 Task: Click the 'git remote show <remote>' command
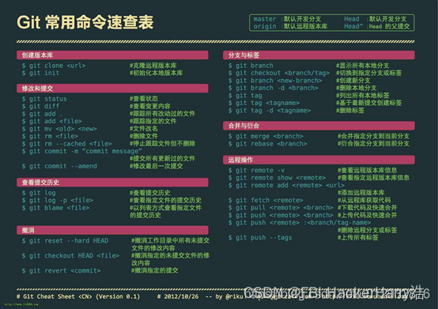277,178
